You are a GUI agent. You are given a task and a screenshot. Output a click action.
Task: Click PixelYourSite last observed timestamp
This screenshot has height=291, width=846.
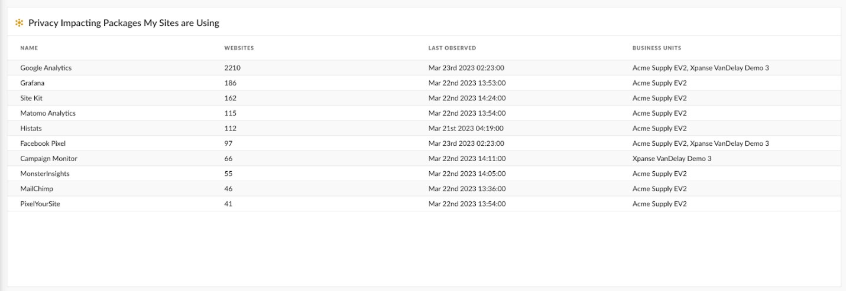(466, 204)
